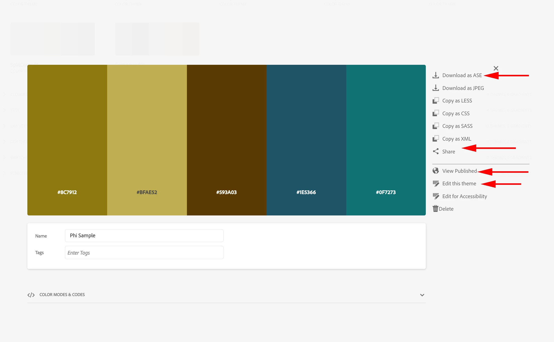This screenshot has height=342, width=554.
Task: Select Edit this theme option
Action: (x=459, y=184)
